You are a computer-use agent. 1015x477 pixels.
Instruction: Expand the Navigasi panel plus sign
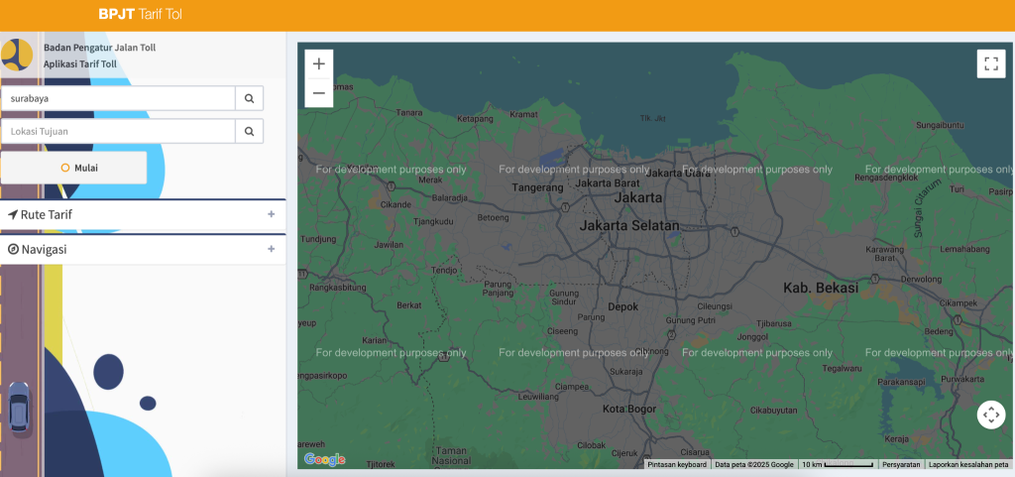pyautogui.click(x=271, y=249)
